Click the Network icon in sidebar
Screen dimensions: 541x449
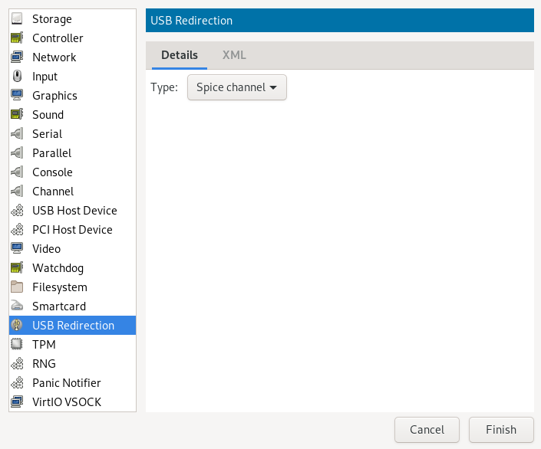17,57
